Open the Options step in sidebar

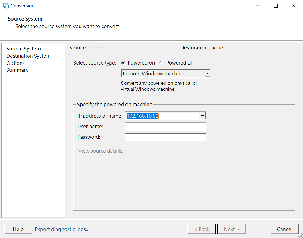click(15, 63)
